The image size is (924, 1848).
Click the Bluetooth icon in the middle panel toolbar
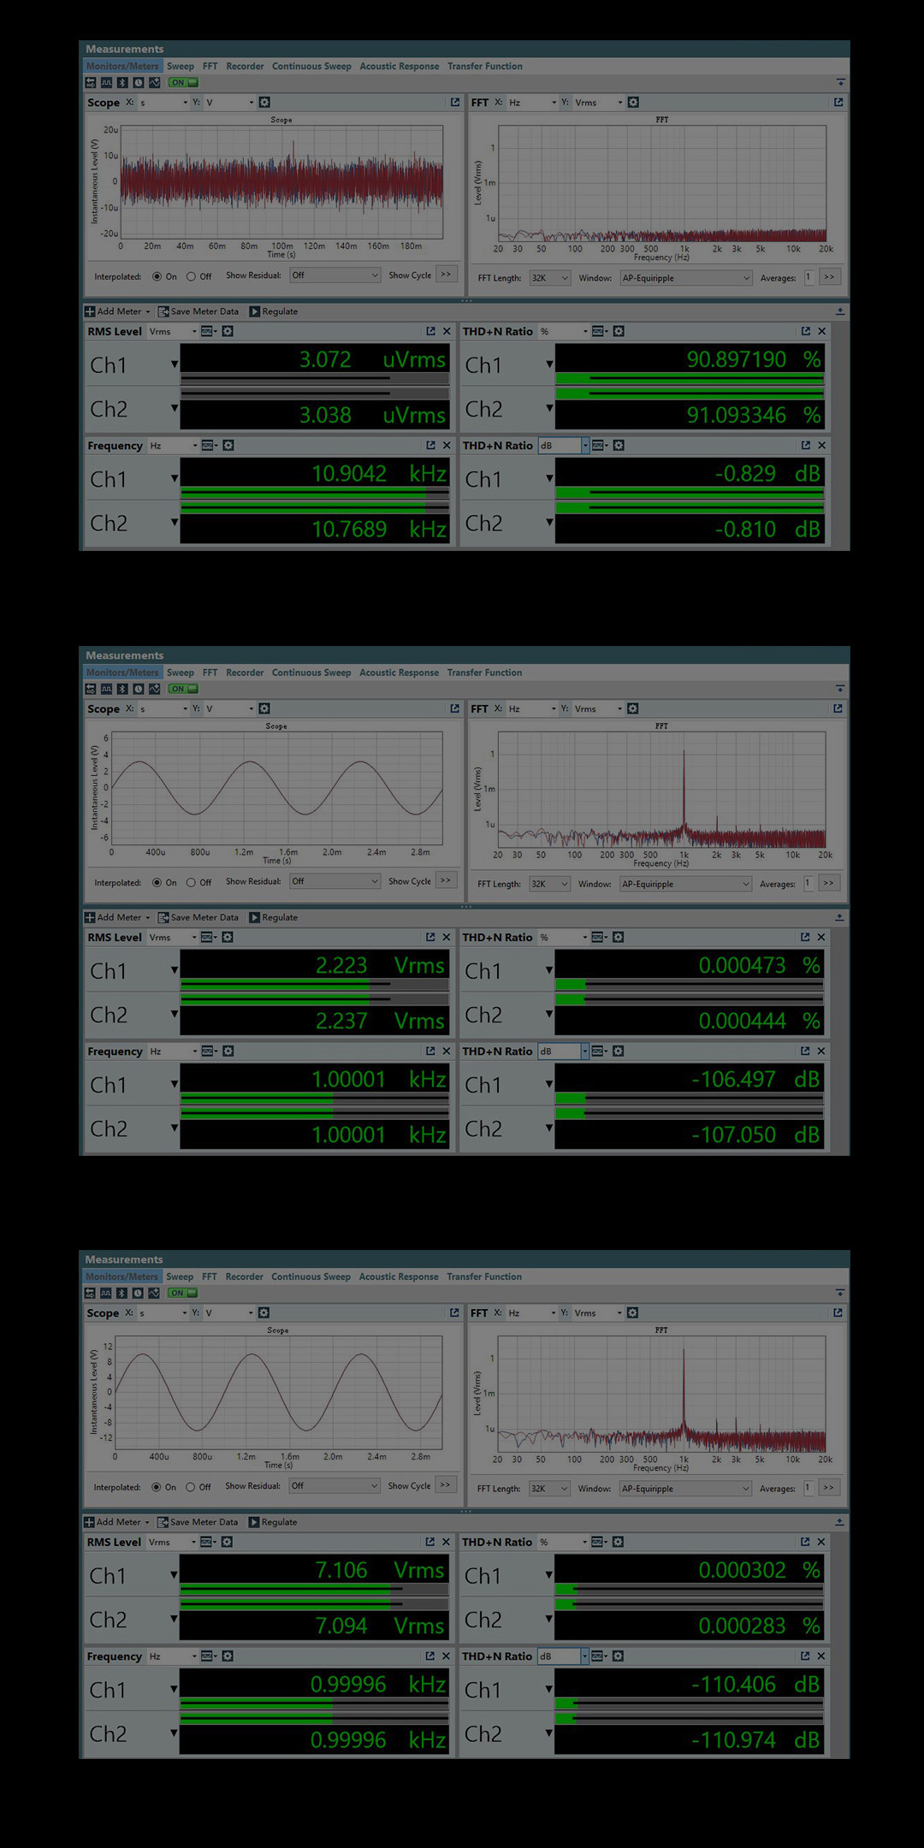[122, 689]
